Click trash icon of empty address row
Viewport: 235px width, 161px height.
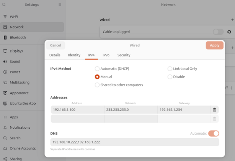coord(214,119)
